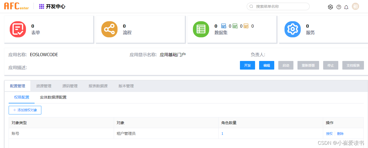Image resolution: width=368 pixels, height=148 pixels.
Task: Select 权限配置 sub-tab
Action: pyautogui.click(x=22, y=98)
